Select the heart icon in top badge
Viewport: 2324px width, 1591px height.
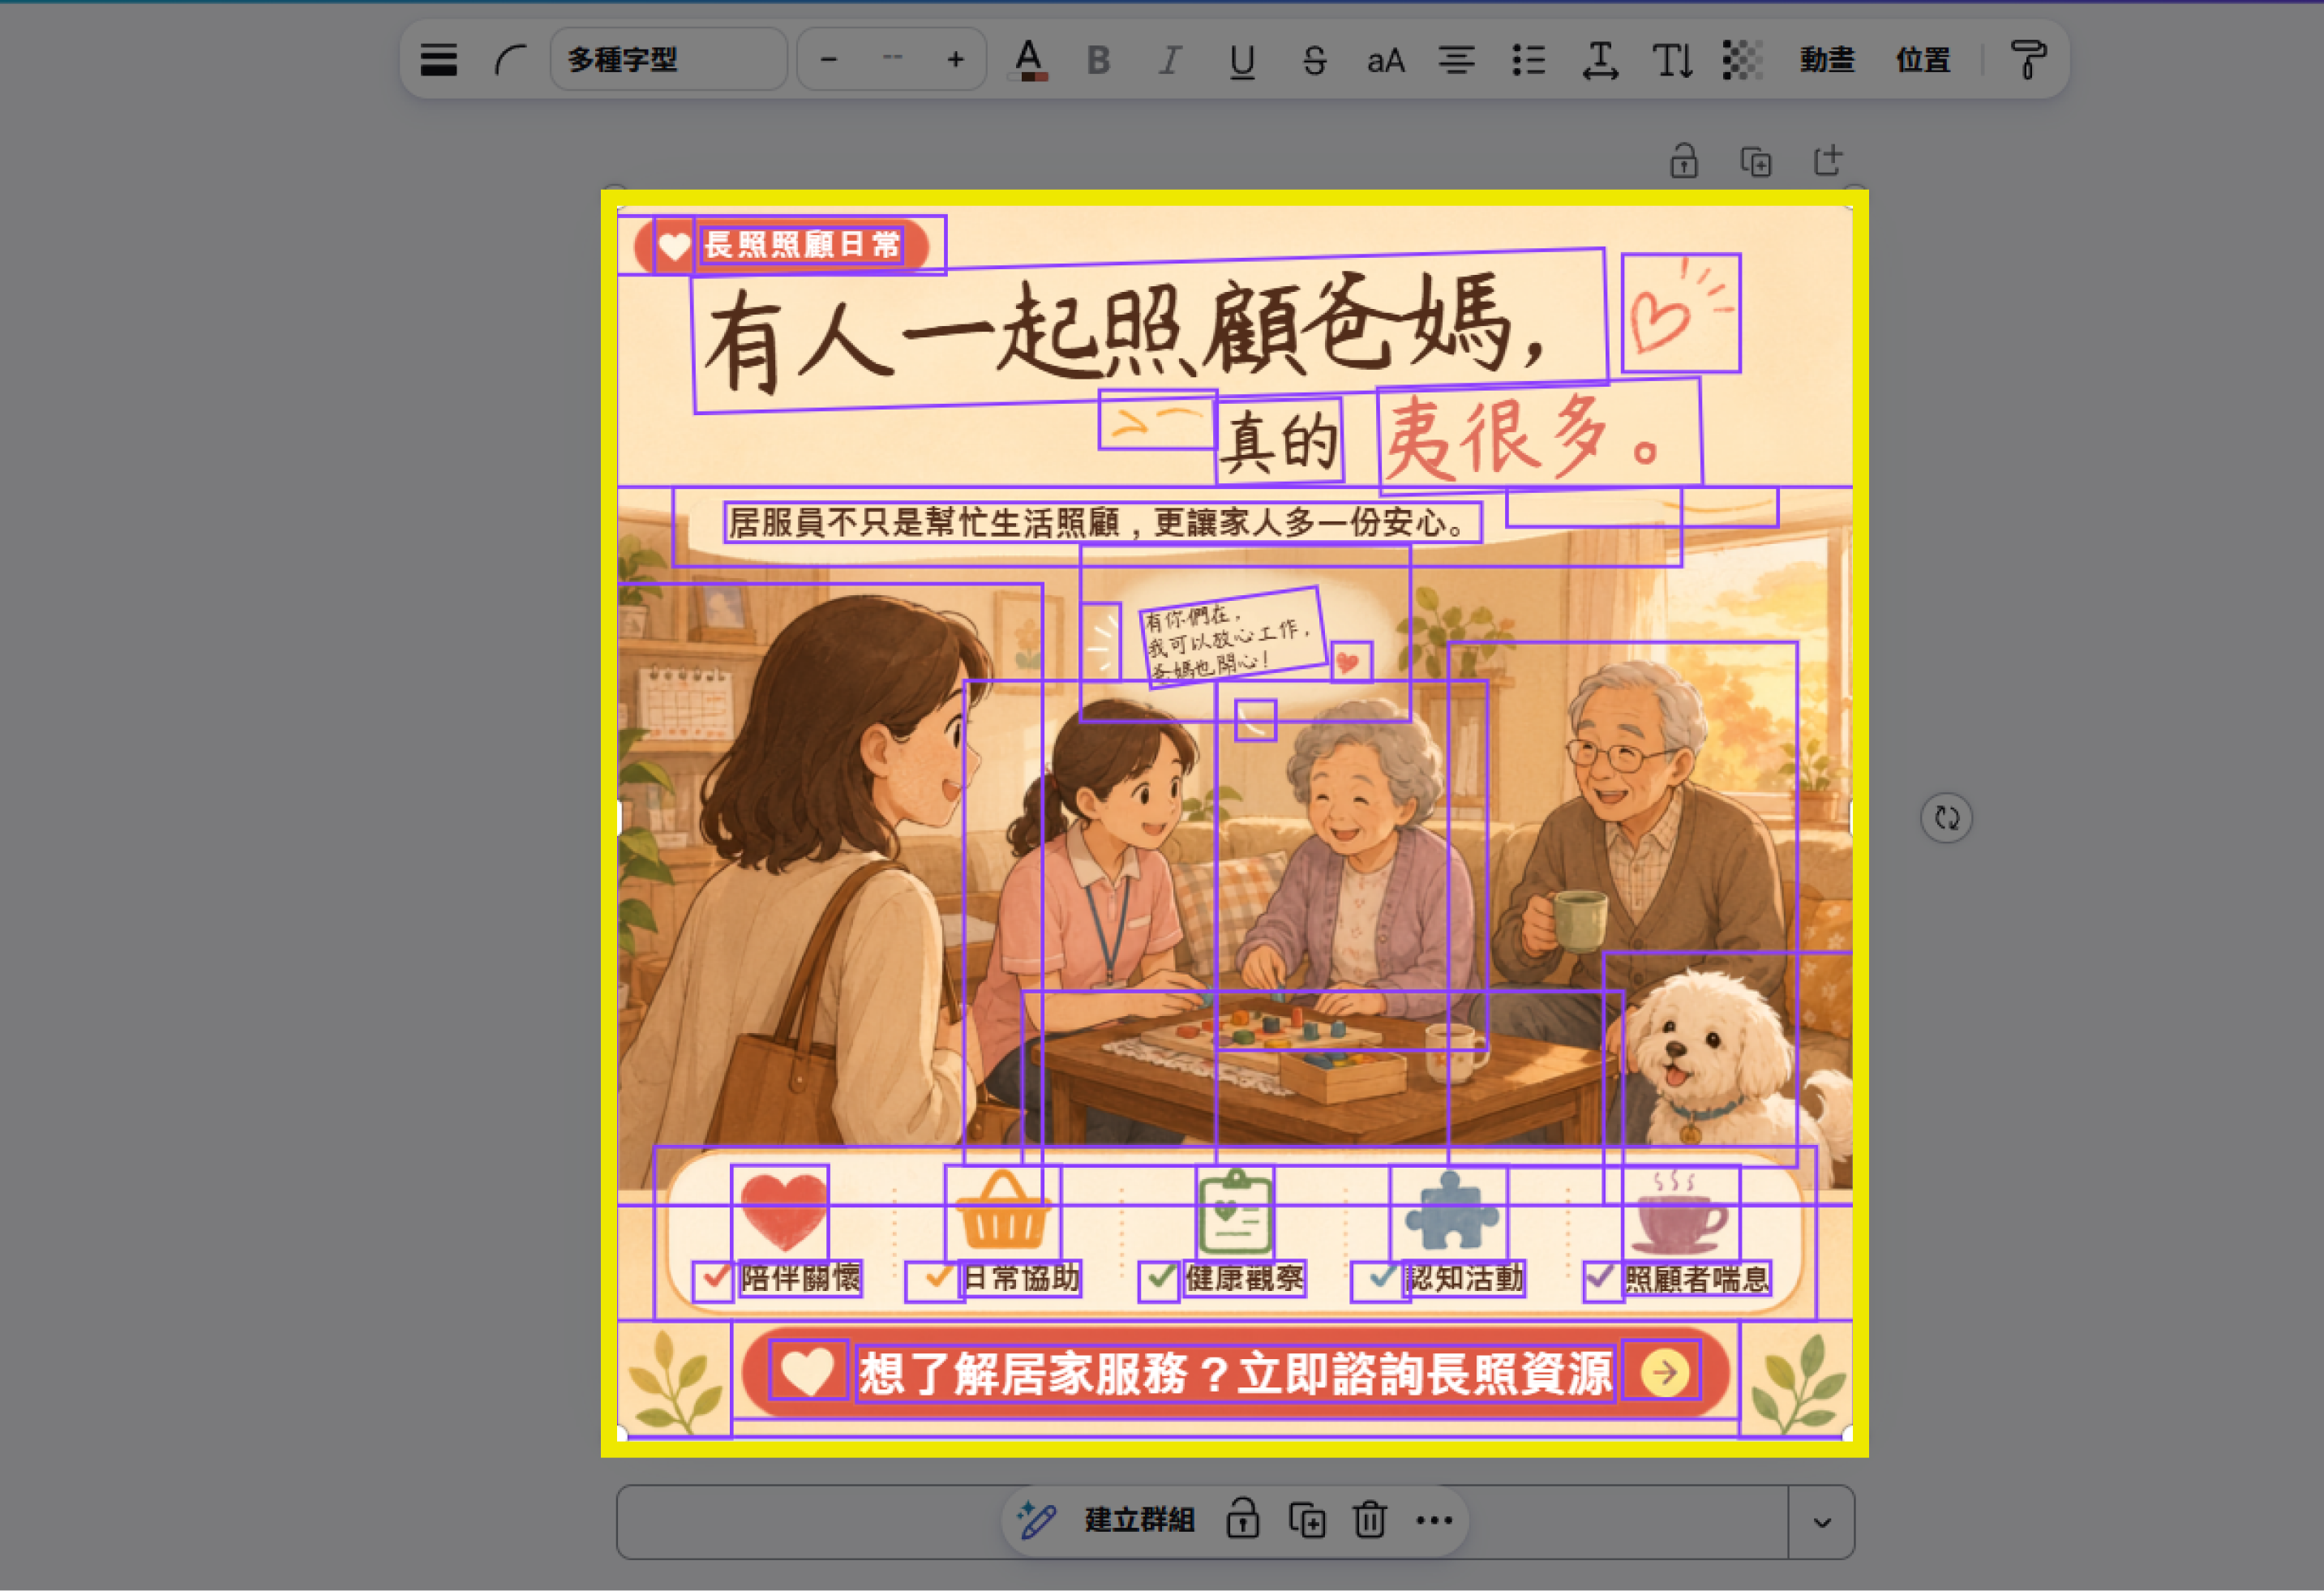point(674,246)
